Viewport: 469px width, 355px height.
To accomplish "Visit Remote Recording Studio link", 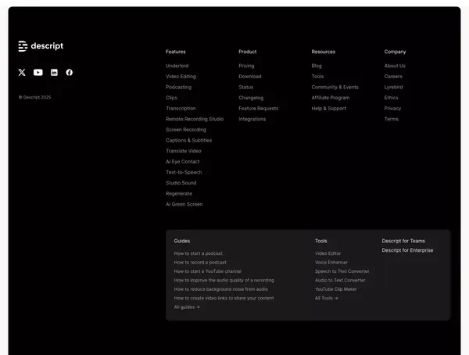I will (x=195, y=119).
